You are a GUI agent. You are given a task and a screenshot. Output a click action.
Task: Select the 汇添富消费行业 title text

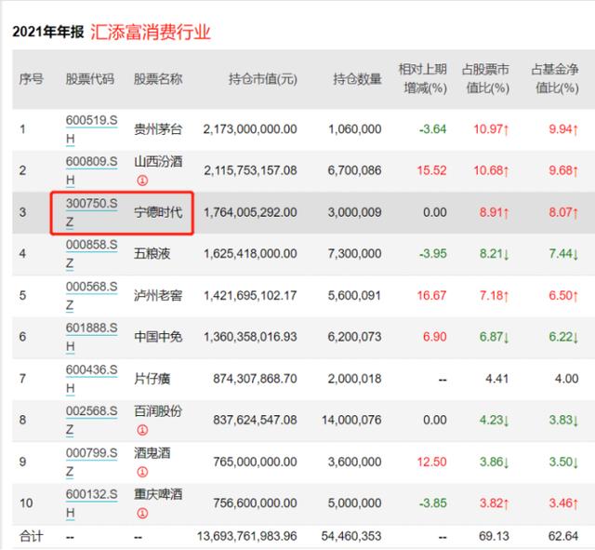coord(151,32)
